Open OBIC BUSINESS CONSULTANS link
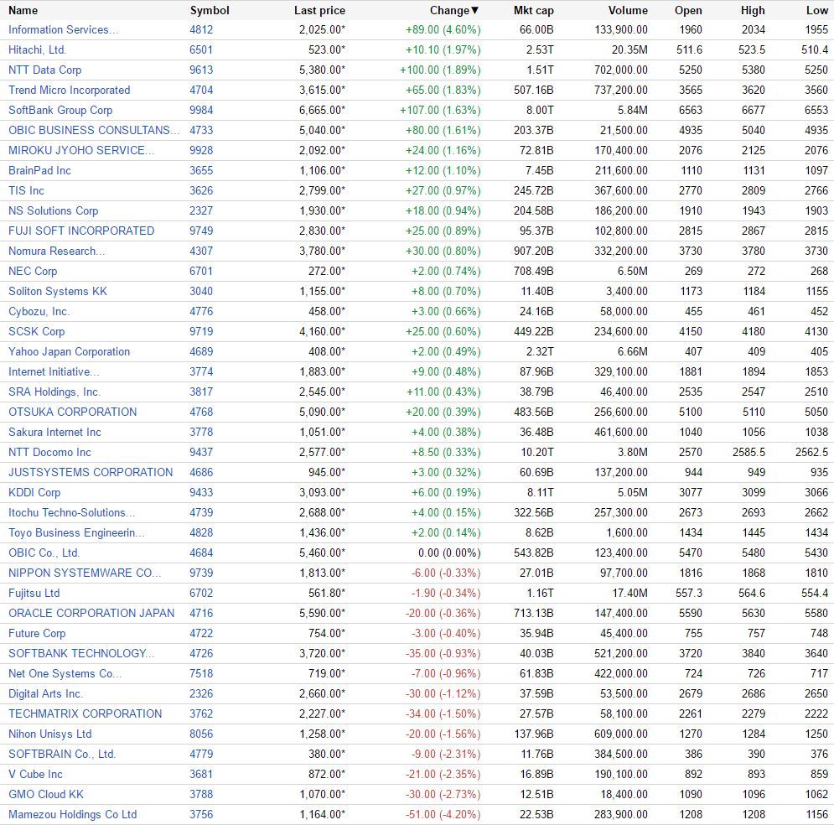The width and height of the screenshot is (834, 825). [x=94, y=130]
